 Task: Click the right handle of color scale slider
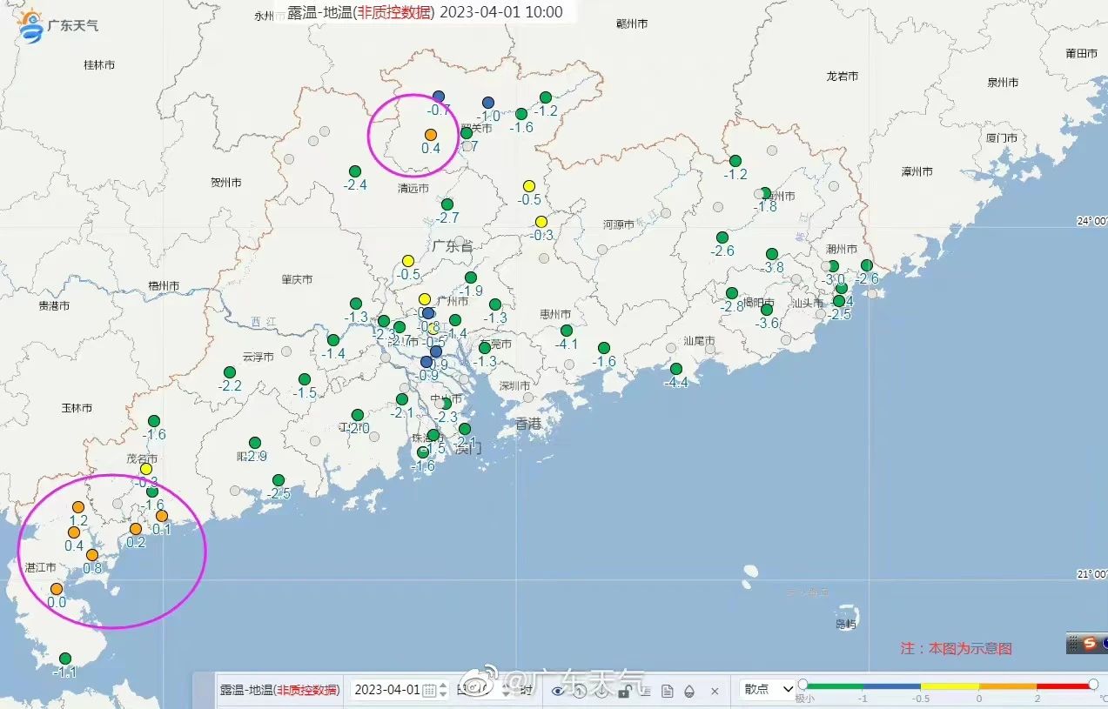pos(1093,684)
